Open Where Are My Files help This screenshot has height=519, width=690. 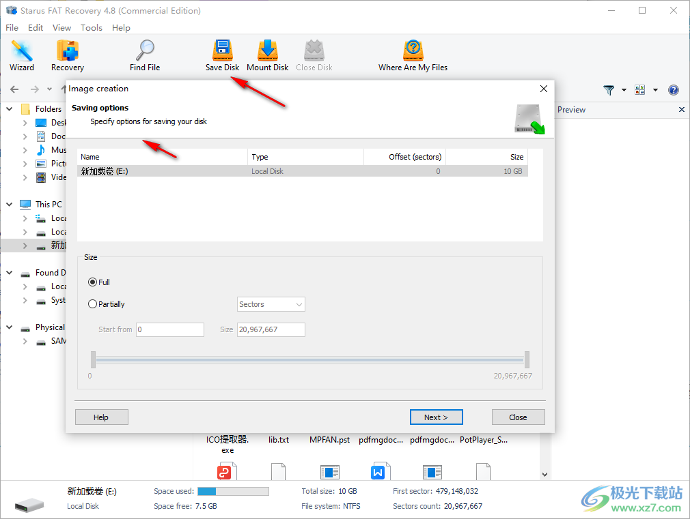(x=413, y=55)
